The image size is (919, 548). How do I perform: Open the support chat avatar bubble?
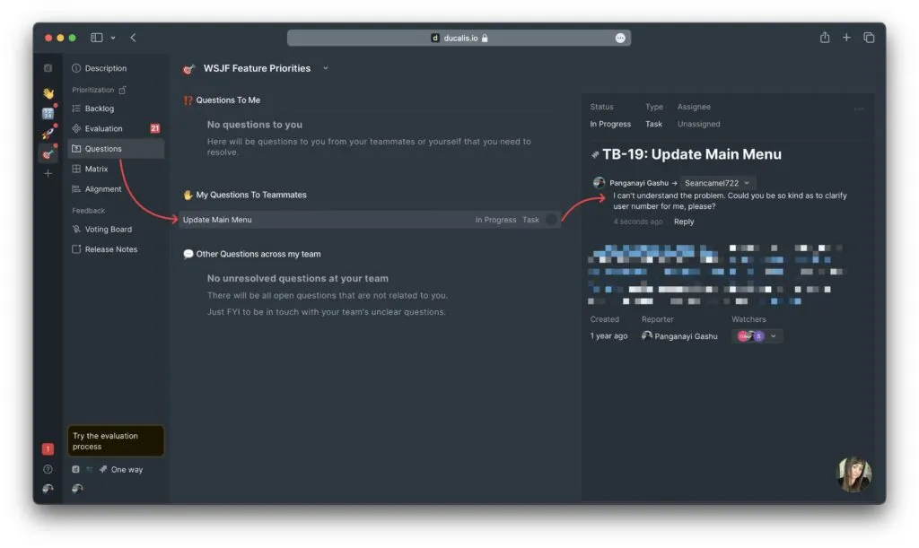pyautogui.click(x=853, y=474)
